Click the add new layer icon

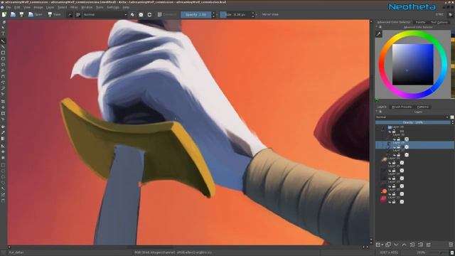[378, 245]
